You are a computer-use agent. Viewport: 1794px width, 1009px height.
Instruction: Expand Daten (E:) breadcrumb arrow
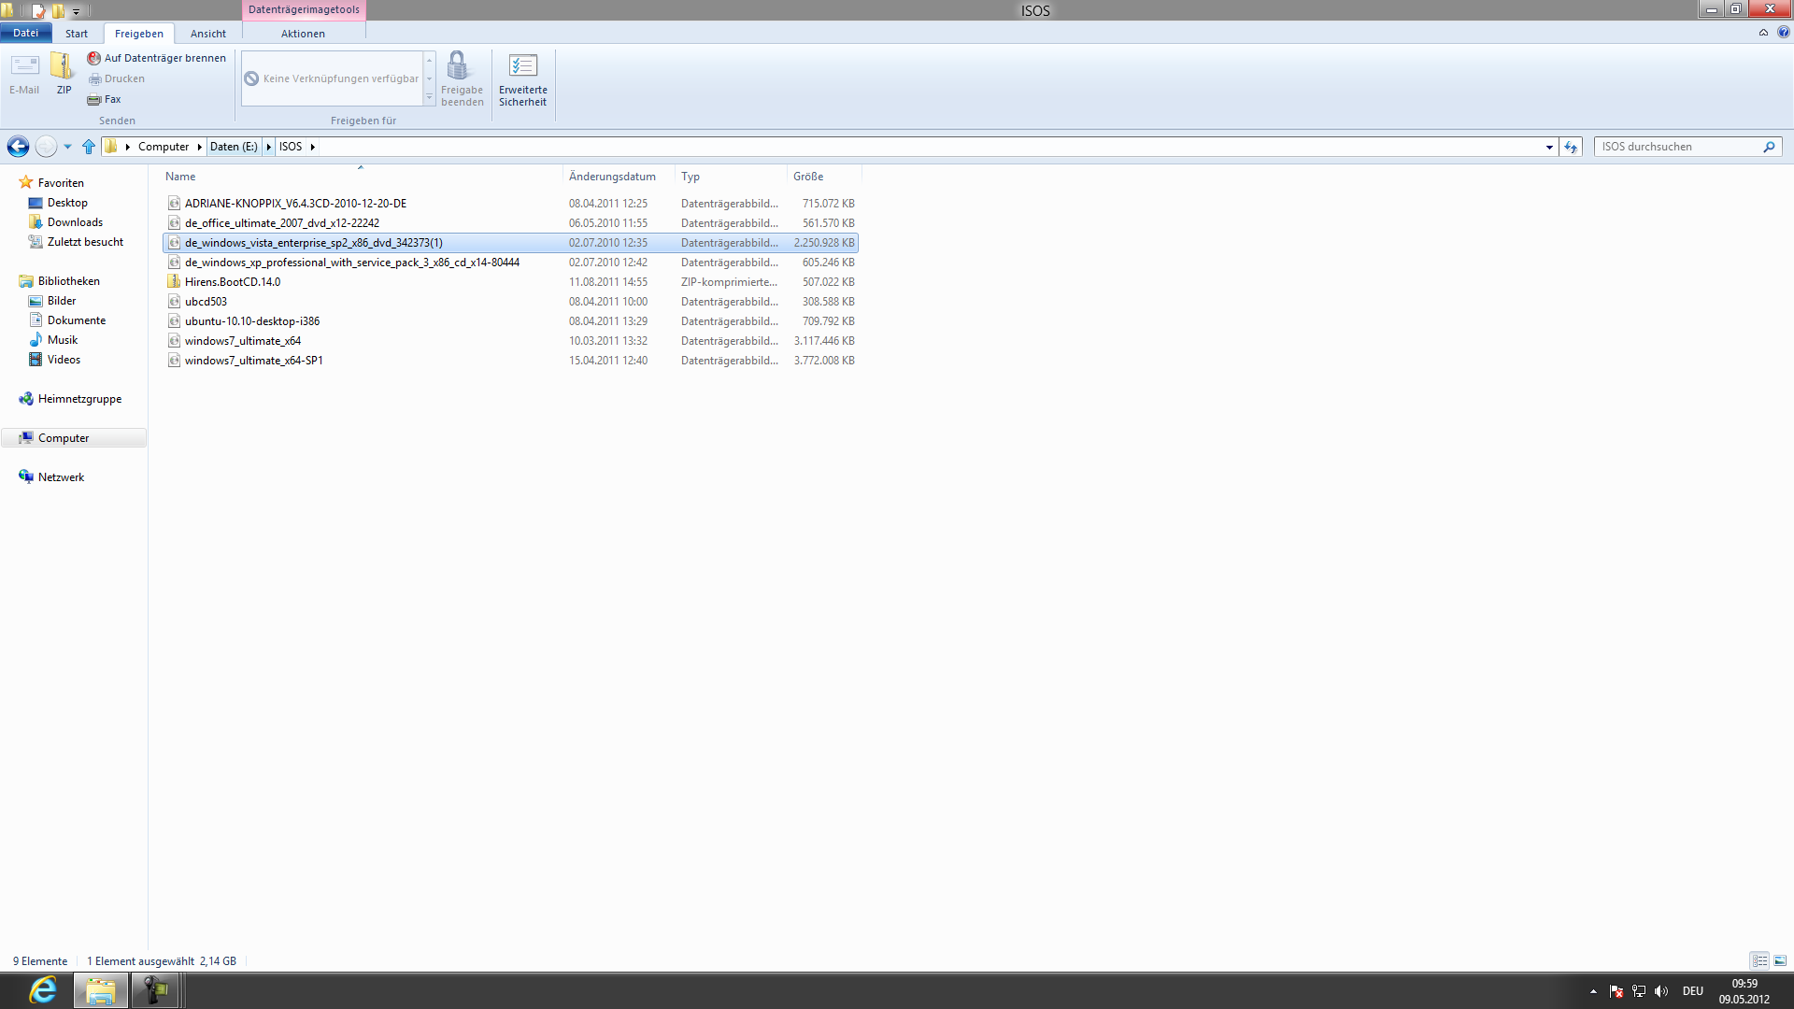click(x=268, y=147)
